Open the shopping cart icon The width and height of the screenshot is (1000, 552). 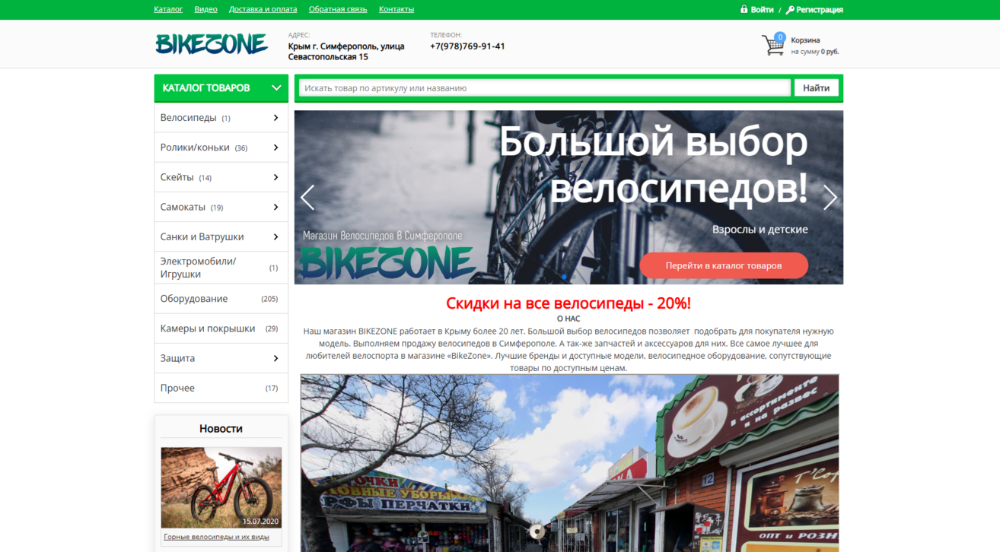point(773,45)
